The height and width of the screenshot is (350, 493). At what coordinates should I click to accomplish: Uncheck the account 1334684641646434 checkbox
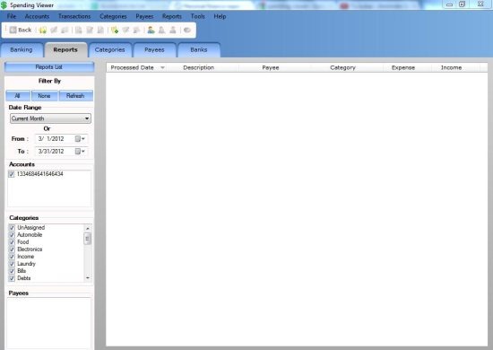[12, 174]
